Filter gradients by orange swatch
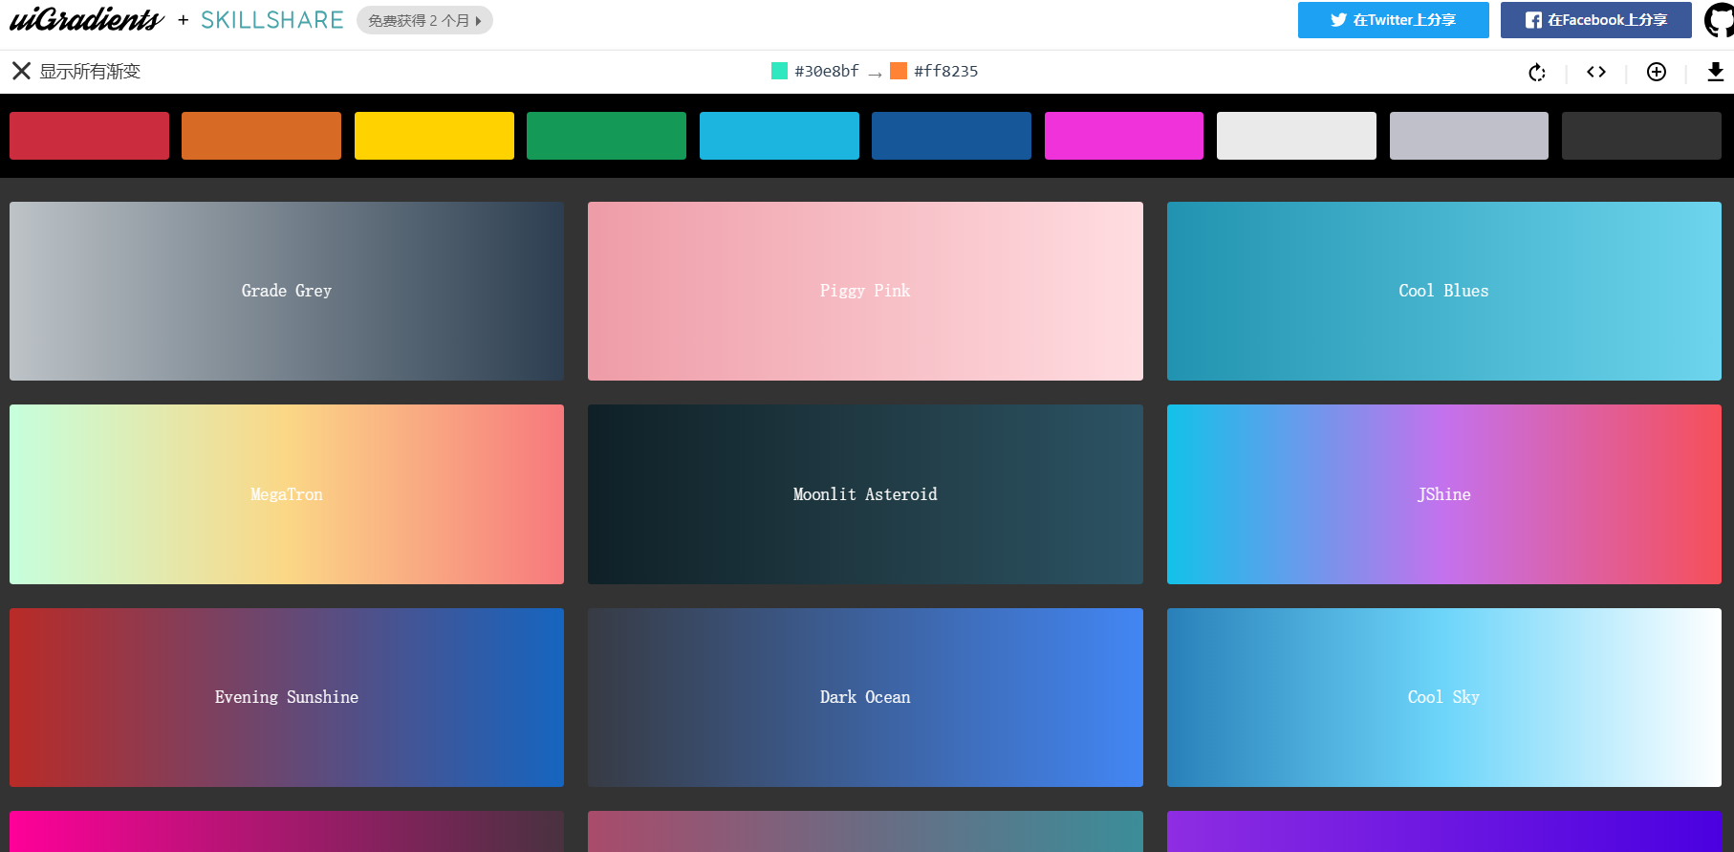 (261, 136)
